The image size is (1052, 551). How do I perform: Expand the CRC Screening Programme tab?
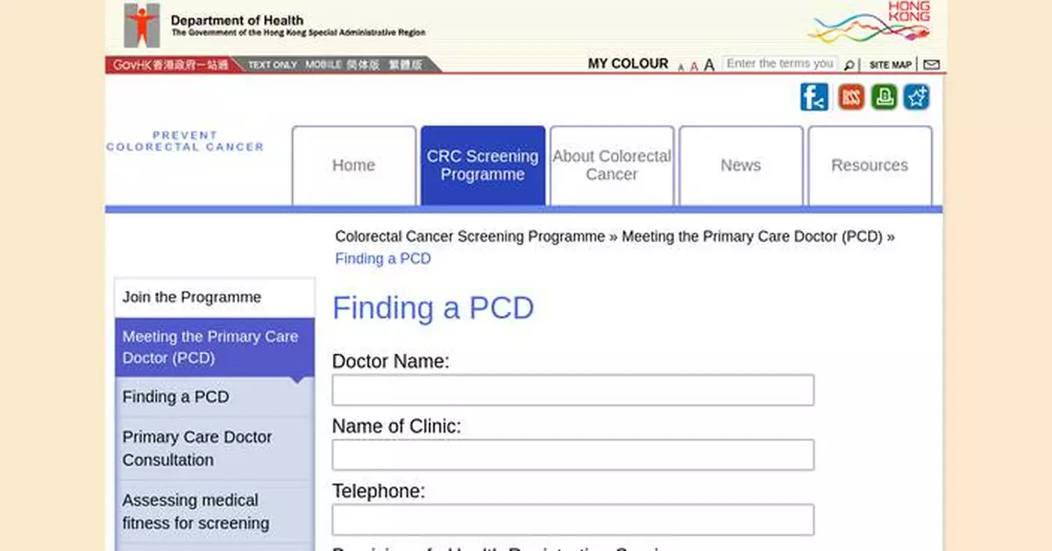point(483,166)
